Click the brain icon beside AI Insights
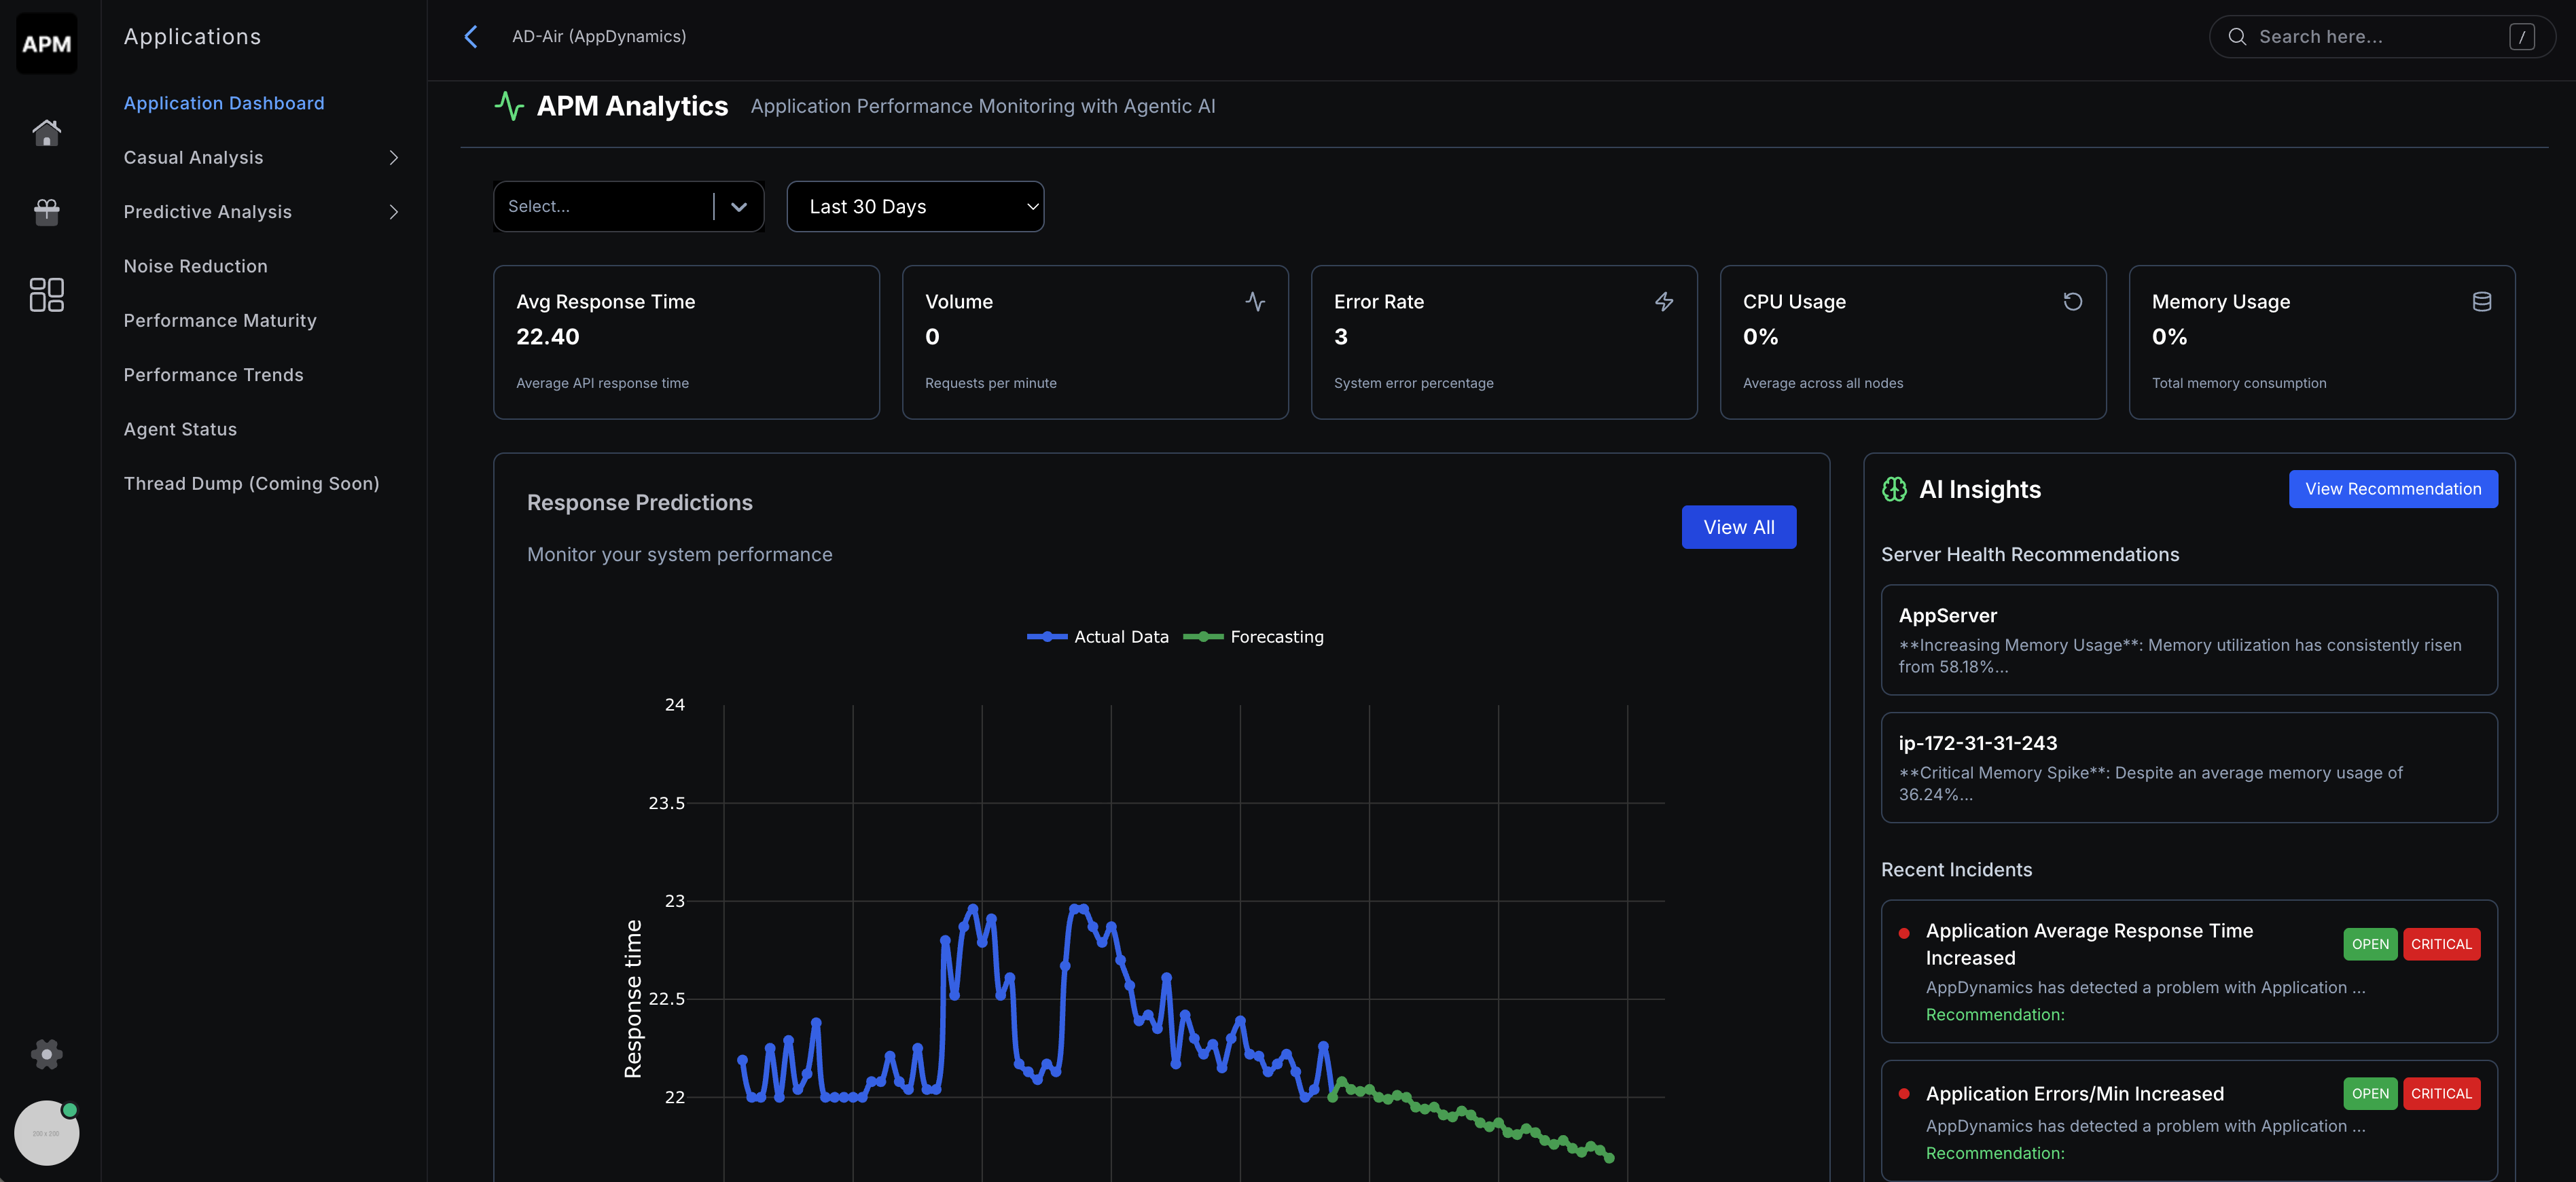Screen dimensions: 2576x1182 point(1895,489)
